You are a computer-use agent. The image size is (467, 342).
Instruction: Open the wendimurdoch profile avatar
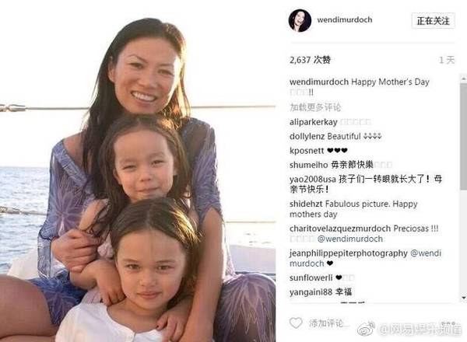click(300, 20)
